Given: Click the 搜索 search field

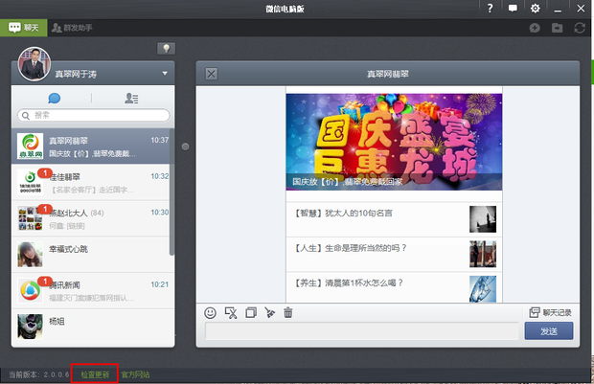Looking at the screenshot, I should click(x=94, y=115).
